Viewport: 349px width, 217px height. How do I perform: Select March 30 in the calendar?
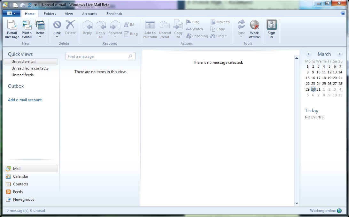coord(313,89)
